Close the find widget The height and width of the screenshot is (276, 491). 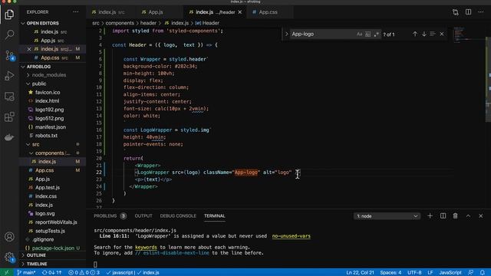pos(442,34)
